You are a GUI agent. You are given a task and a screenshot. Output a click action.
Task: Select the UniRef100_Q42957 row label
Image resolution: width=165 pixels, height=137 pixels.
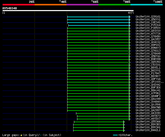[148, 39]
